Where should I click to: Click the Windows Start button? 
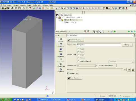(6, 100)
